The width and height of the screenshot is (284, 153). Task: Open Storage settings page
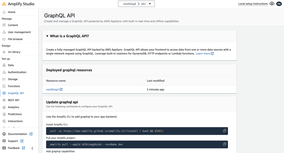[13, 79]
